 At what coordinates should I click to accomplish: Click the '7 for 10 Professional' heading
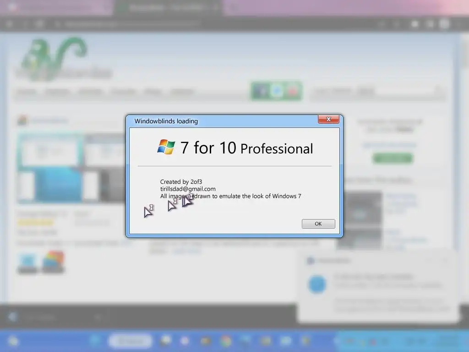pyautogui.click(x=247, y=148)
